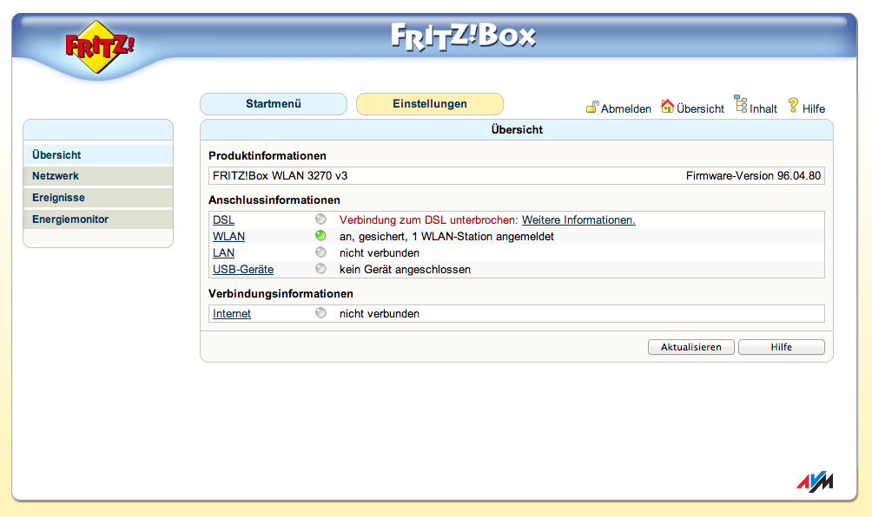Screen dimensions: 872x517
Task: Click the Verbindungsinformationen heading
Action: pos(281,294)
